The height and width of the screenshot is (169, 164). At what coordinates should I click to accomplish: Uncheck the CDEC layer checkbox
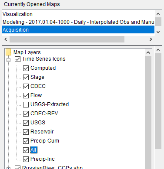point(26,86)
